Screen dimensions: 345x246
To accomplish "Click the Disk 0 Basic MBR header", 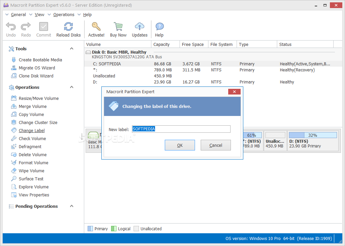I will [x=119, y=52].
